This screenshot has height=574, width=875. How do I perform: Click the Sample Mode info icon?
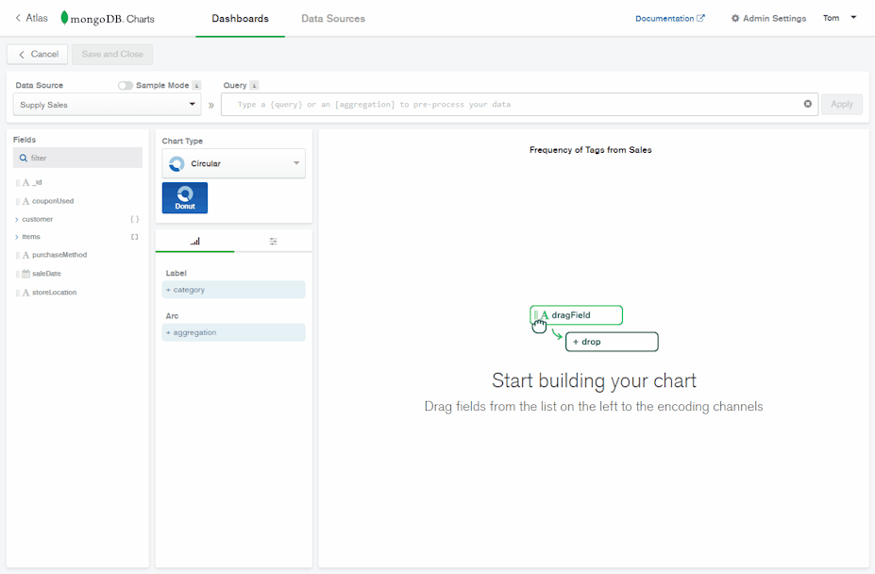195,85
